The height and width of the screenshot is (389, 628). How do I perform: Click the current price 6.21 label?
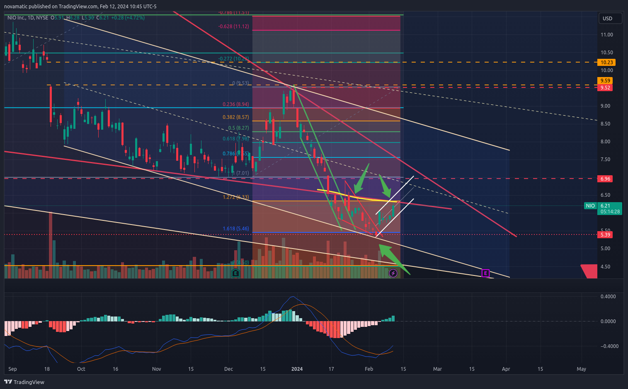606,206
